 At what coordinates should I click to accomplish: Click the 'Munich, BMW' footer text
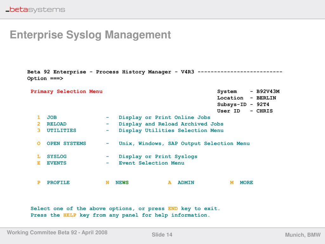coord(303,235)
